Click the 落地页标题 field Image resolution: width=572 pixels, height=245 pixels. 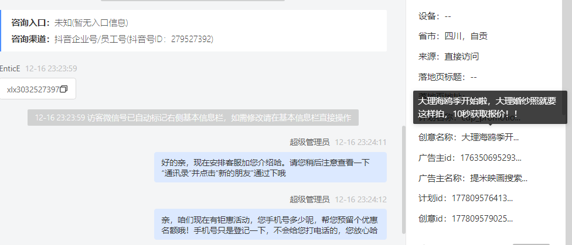[447, 77]
